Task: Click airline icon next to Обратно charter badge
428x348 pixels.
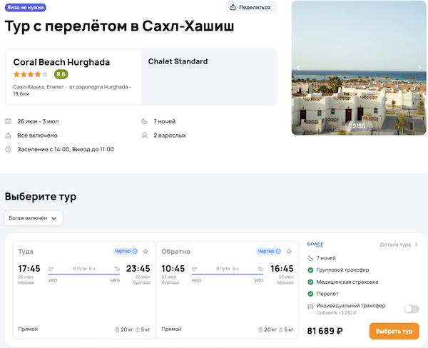Action: [289, 251]
